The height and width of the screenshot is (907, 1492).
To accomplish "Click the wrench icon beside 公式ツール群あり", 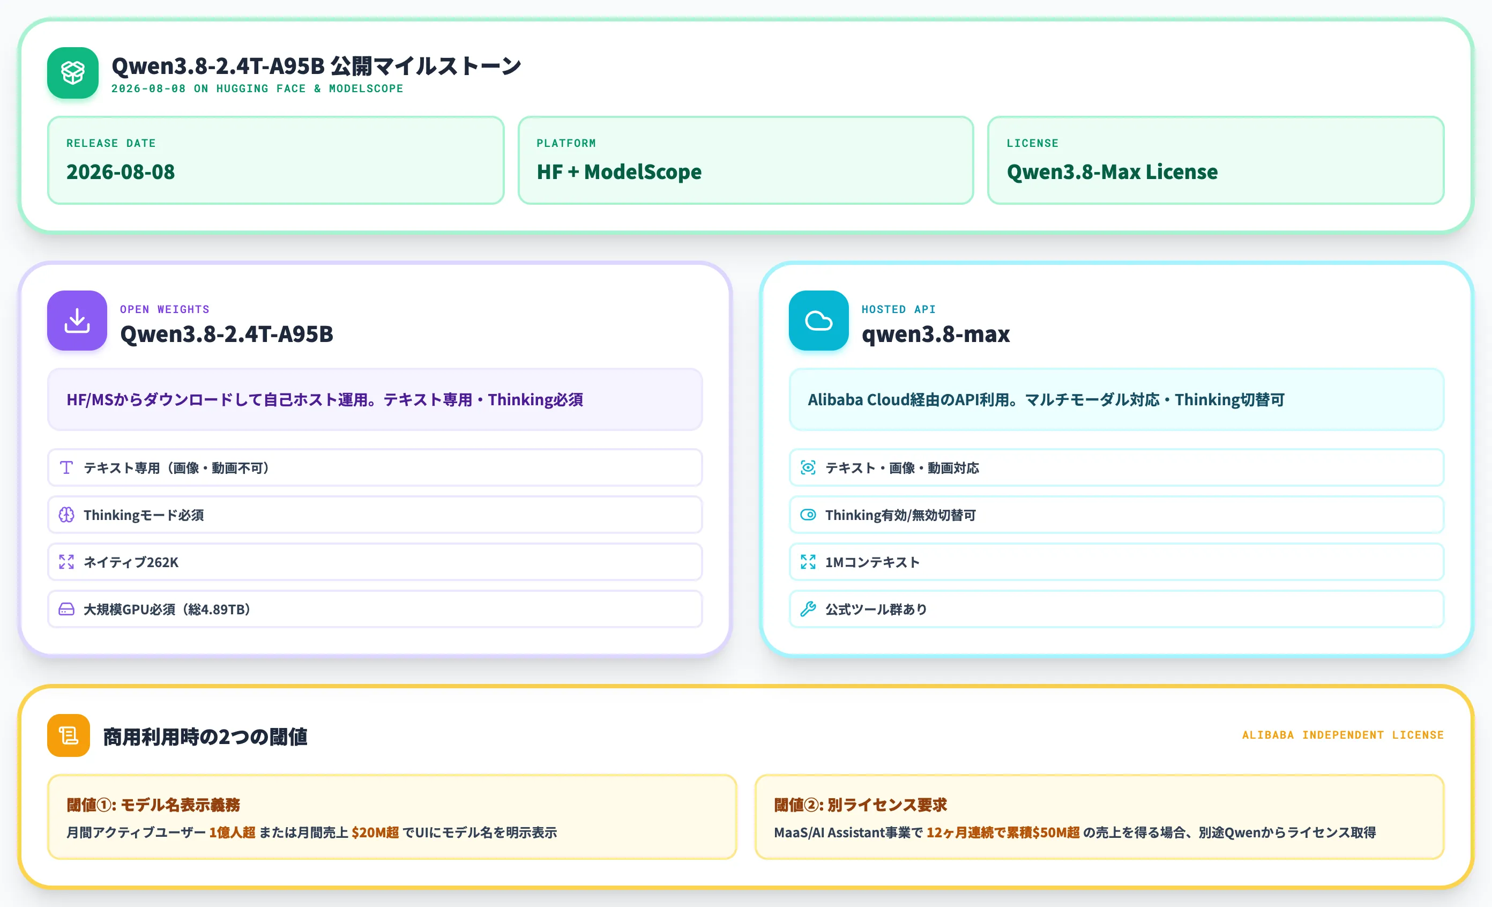I will tap(808, 609).
